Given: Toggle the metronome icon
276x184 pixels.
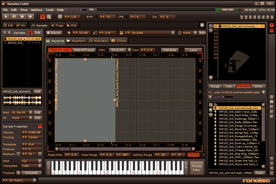Looking at the screenshot, I should (49, 17).
